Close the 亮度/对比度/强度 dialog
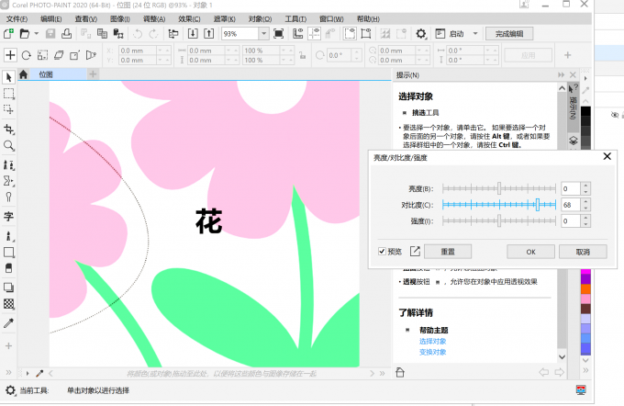The height and width of the screenshot is (406, 624). (607, 156)
